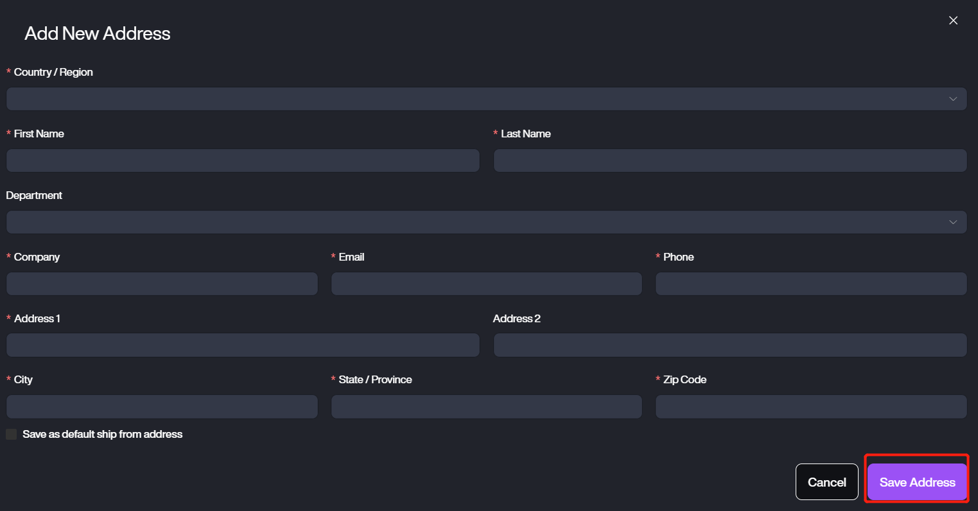
Task: Click the Address 1 field
Action: (x=243, y=345)
